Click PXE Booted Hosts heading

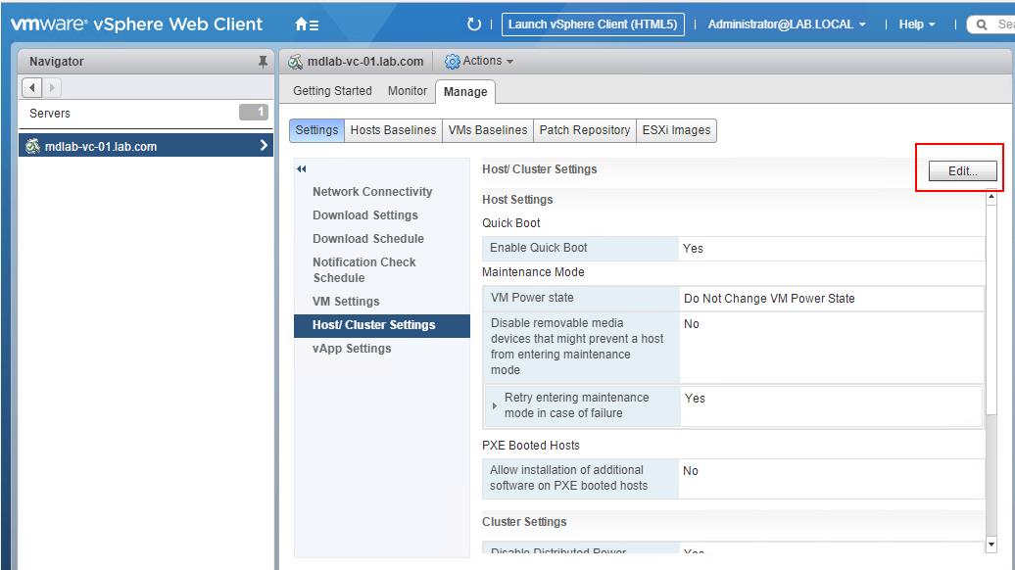[x=530, y=446]
